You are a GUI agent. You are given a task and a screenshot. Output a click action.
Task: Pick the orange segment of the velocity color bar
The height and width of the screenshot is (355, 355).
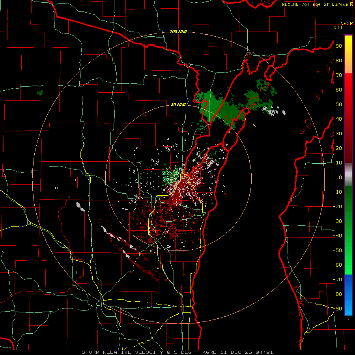click(x=348, y=67)
